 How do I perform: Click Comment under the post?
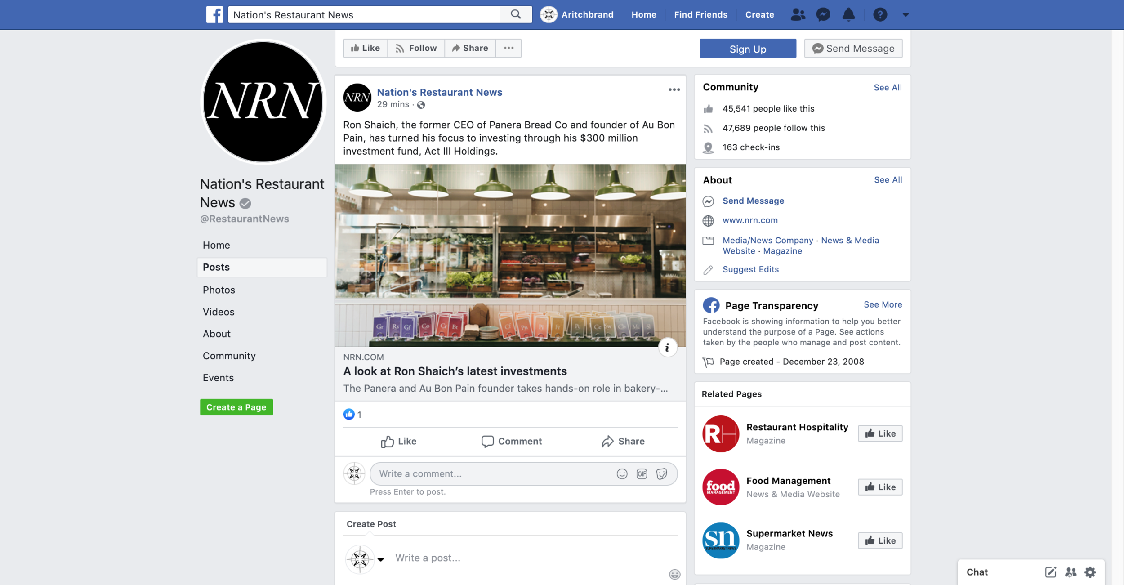coord(511,441)
